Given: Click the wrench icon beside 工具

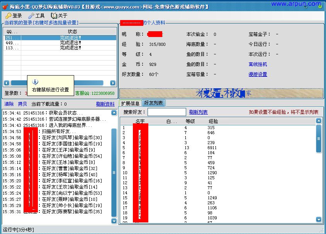Looking at the screenshot, I should pyautogui.click(x=31, y=16).
